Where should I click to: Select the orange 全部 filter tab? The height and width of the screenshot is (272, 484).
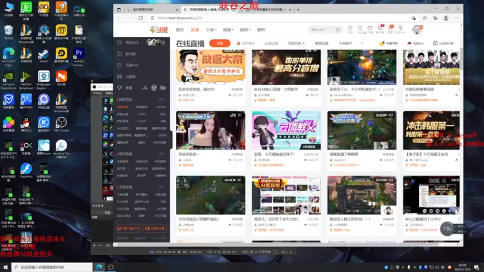(x=220, y=44)
